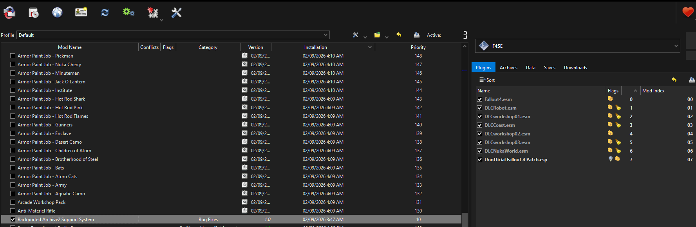The width and height of the screenshot is (696, 227).
Task: Click create-backup icon in Plugins panel
Action: click(692, 80)
